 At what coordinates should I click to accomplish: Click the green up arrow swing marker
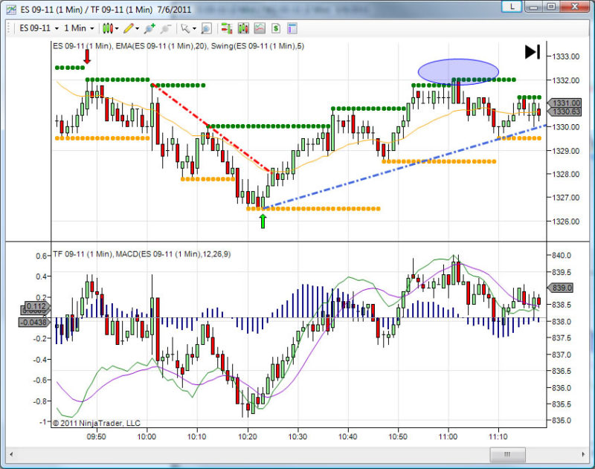tap(263, 221)
